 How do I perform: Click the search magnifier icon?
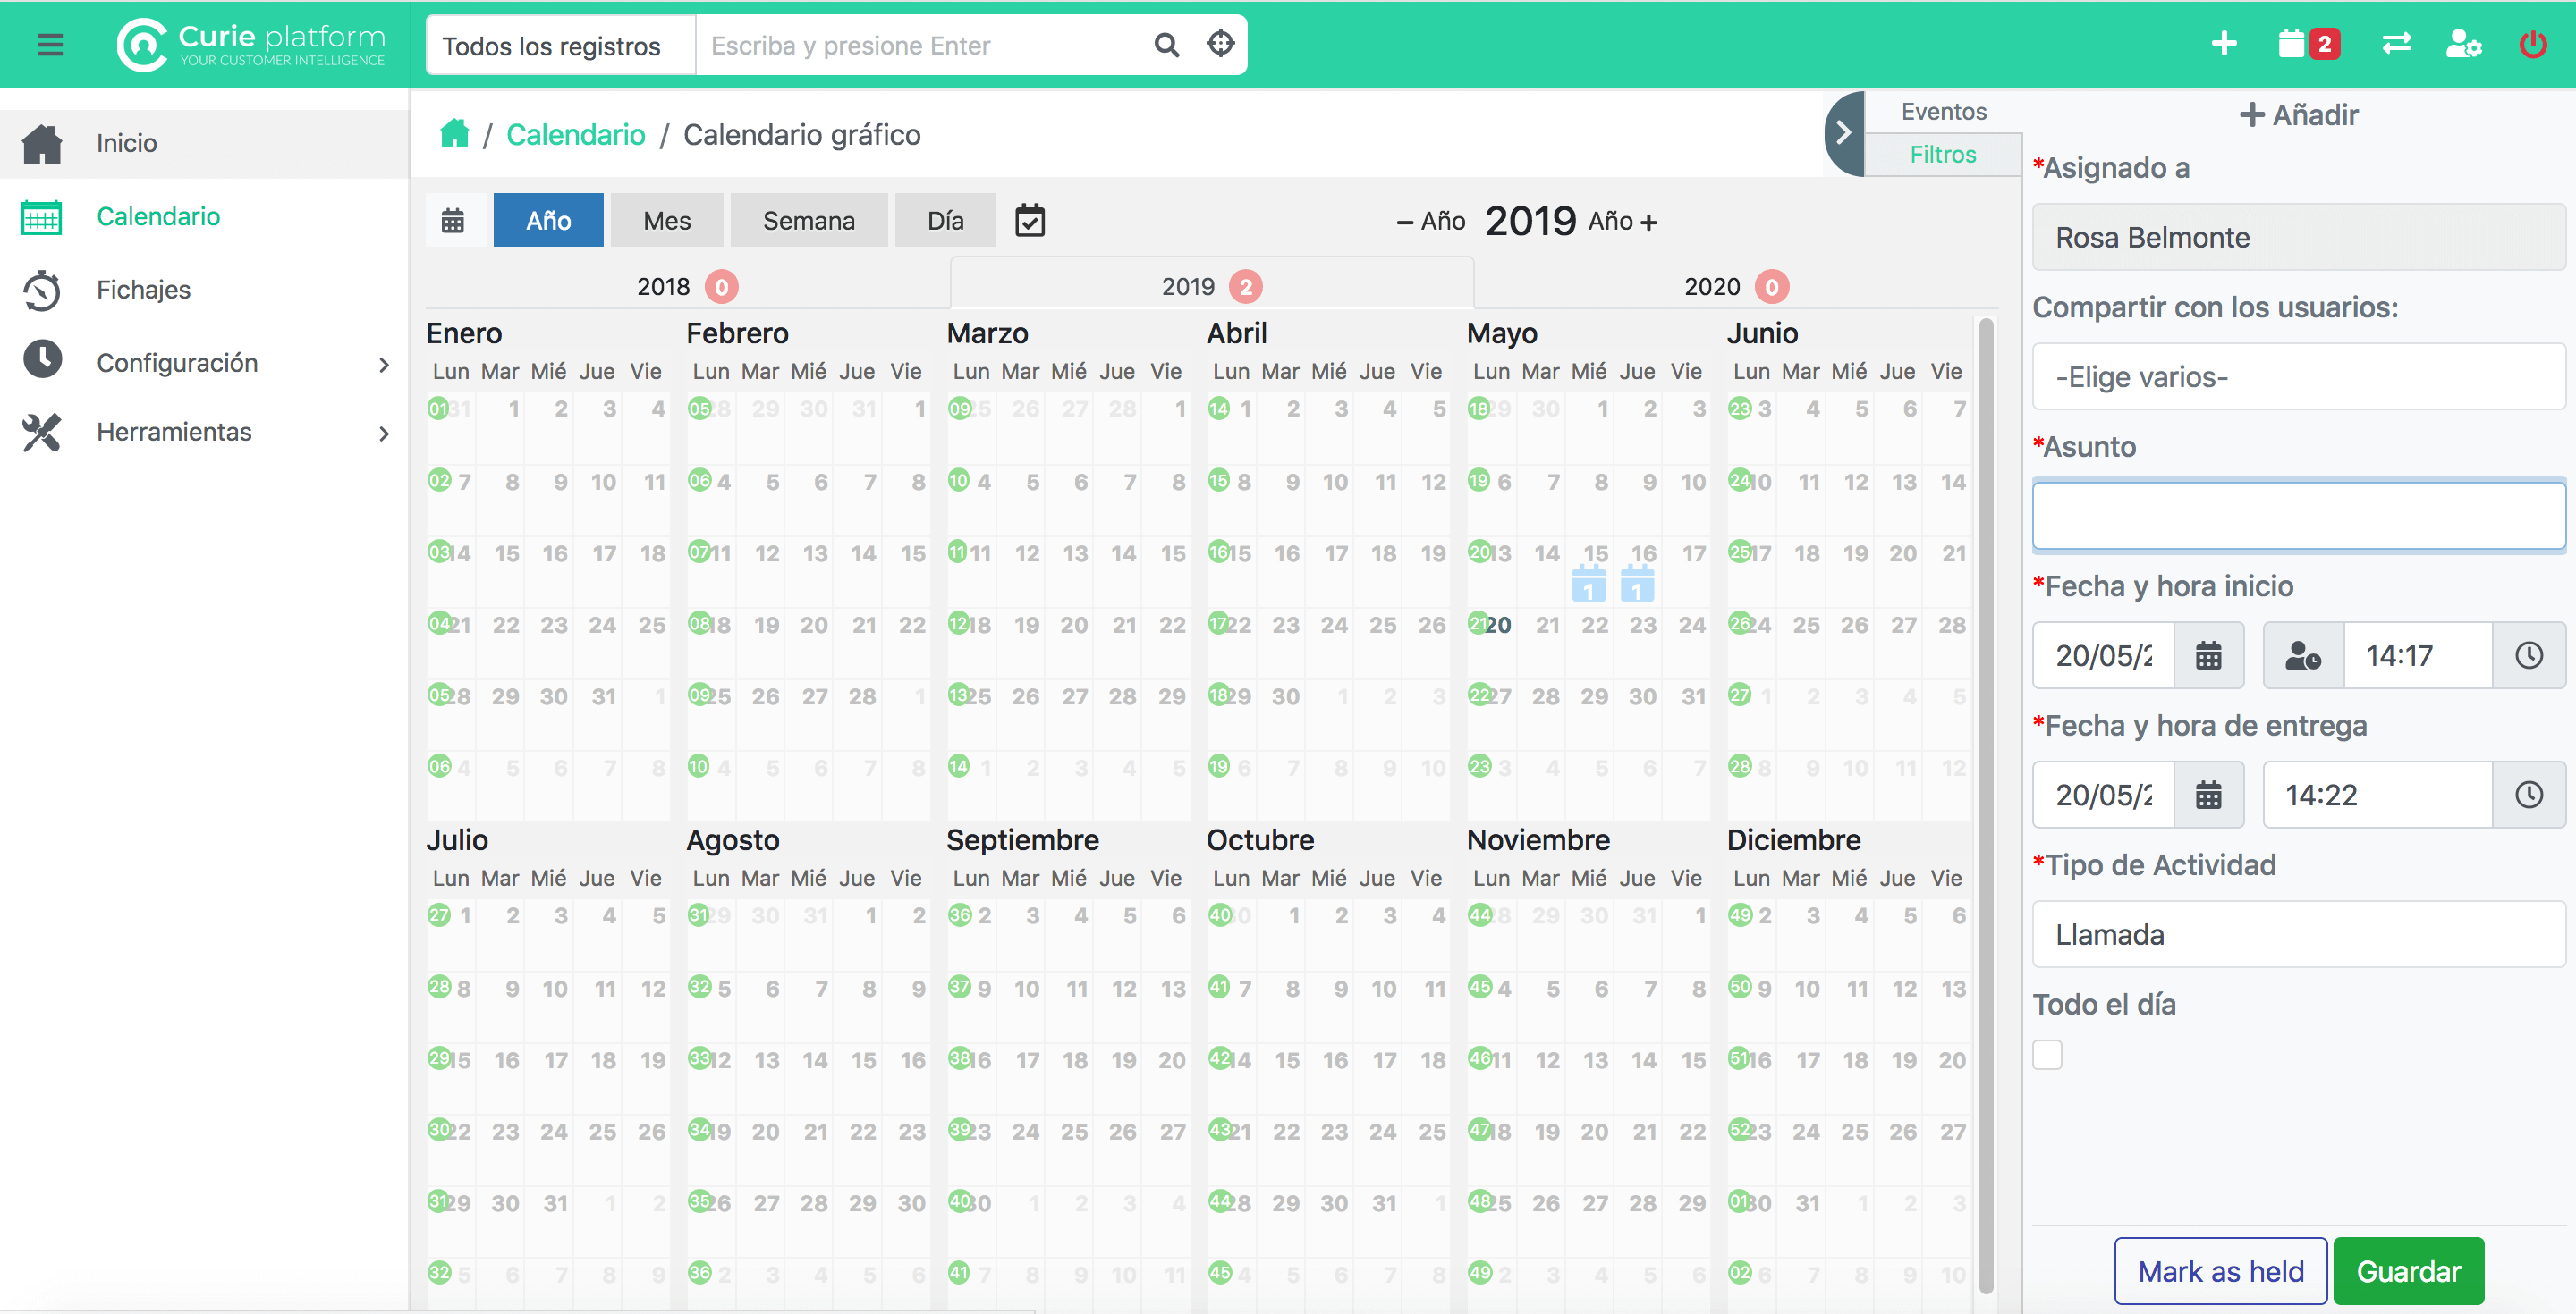click(x=1166, y=45)
